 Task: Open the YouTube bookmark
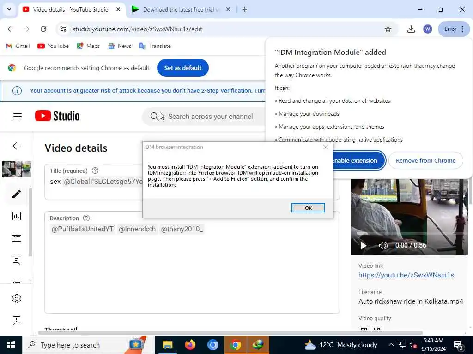(53, 46)
